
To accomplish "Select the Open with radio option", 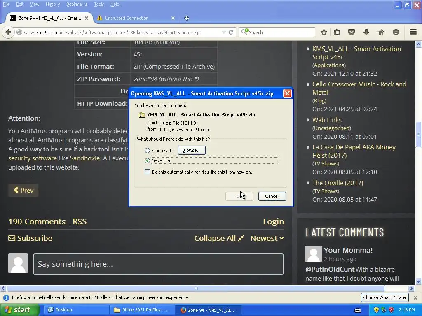I will pyautogui.click(x=147, y=151).
